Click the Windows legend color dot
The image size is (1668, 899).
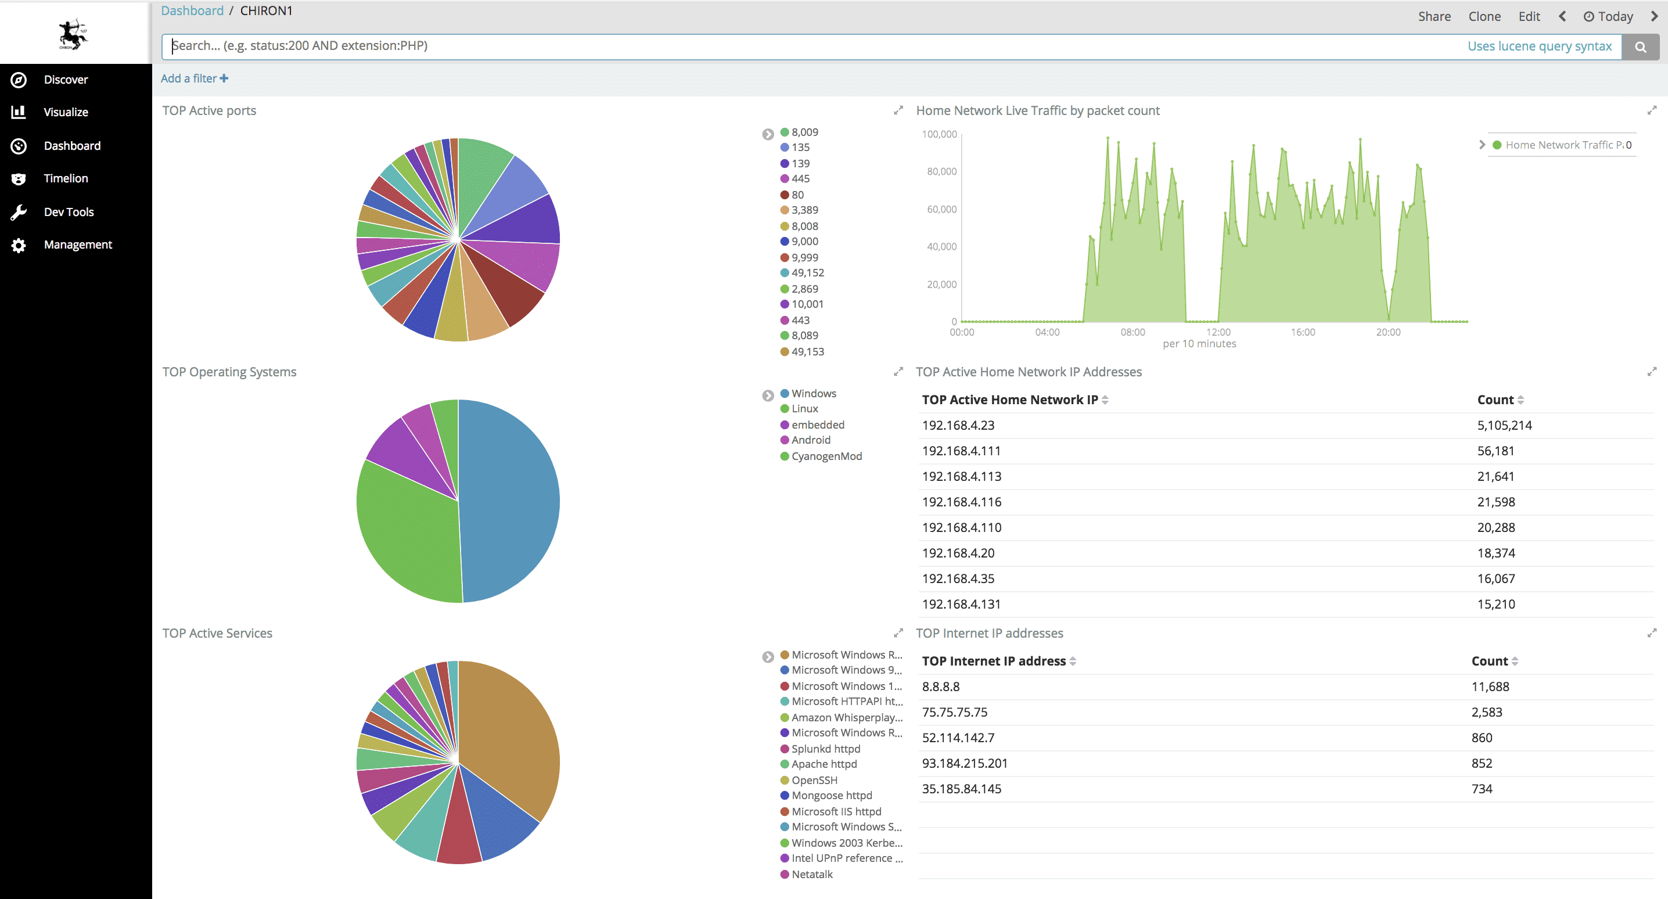(x=784, y=393)
